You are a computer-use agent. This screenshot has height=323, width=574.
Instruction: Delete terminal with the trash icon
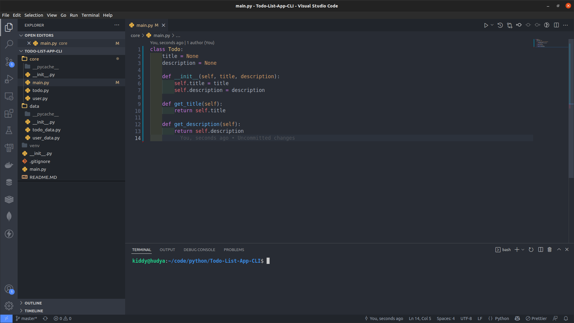pos(550,250)
